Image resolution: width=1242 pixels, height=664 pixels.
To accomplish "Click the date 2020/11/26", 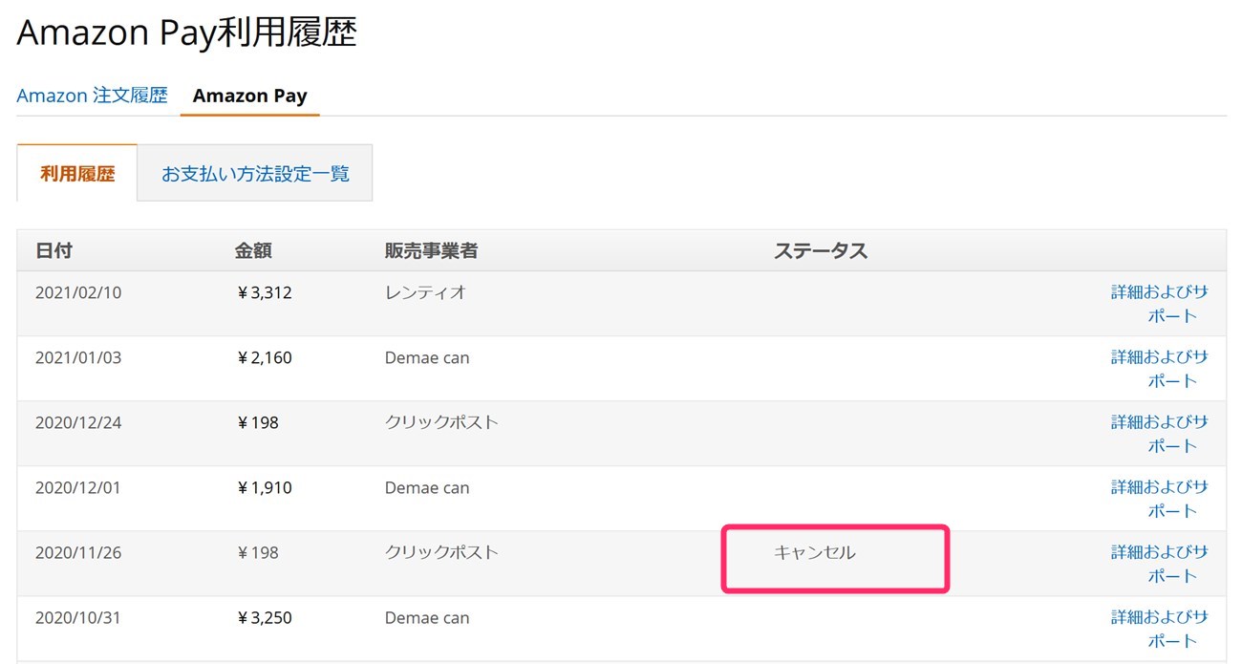I will click(x=78, y=552).
